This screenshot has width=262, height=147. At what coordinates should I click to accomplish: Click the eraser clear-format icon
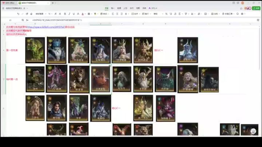pos(31,14)
